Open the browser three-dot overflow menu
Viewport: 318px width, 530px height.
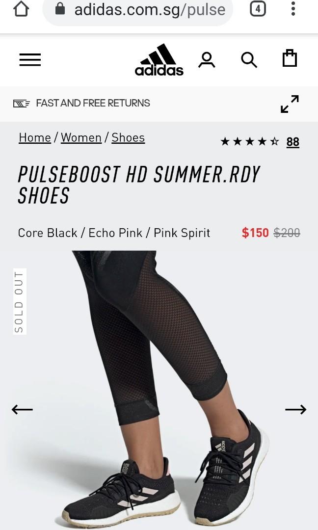point(293,9)
